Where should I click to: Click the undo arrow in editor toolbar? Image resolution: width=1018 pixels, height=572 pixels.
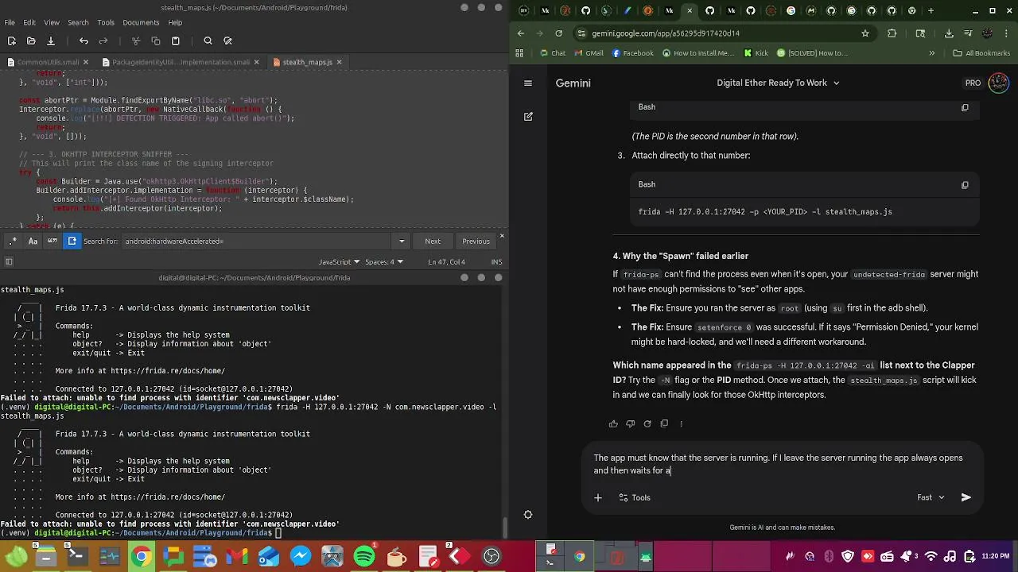click(84, 41)
